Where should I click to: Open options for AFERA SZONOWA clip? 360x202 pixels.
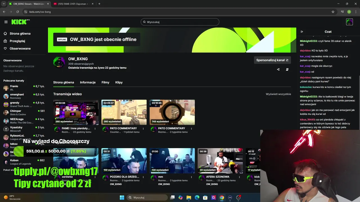(239, 177)
